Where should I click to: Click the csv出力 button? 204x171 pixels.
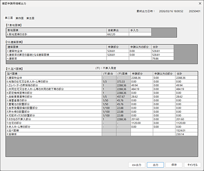coord(137,165)
